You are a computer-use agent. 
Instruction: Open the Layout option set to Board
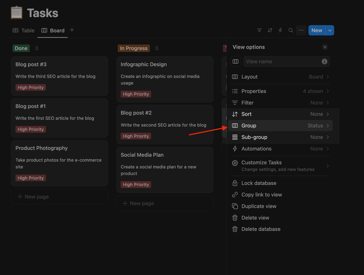pyautogui.click(x=280, y=77)
